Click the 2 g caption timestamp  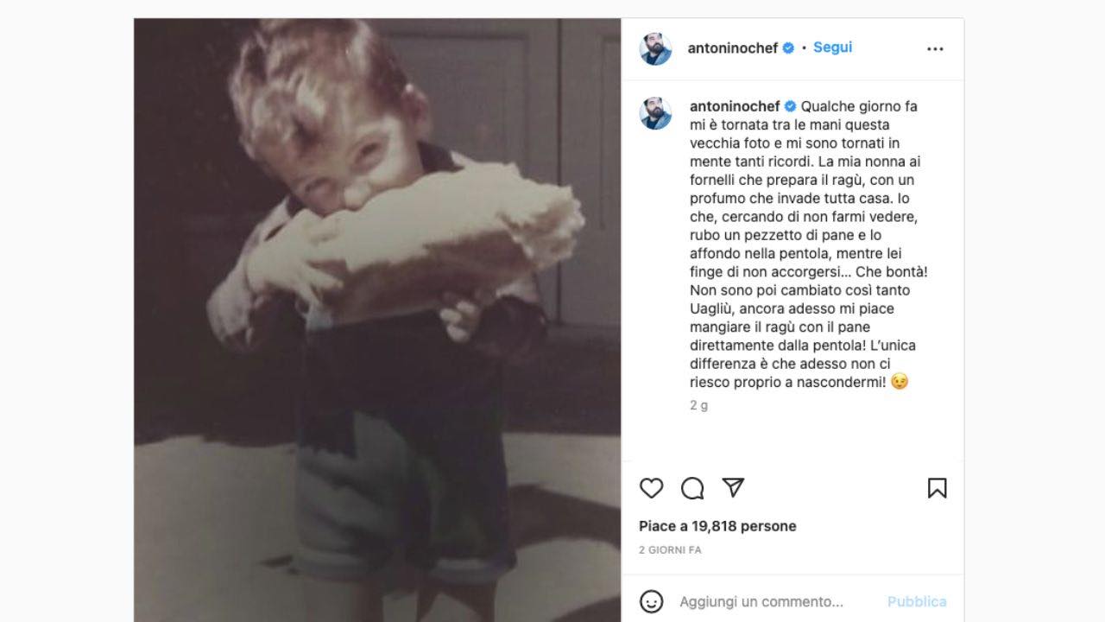pos(698,404)
